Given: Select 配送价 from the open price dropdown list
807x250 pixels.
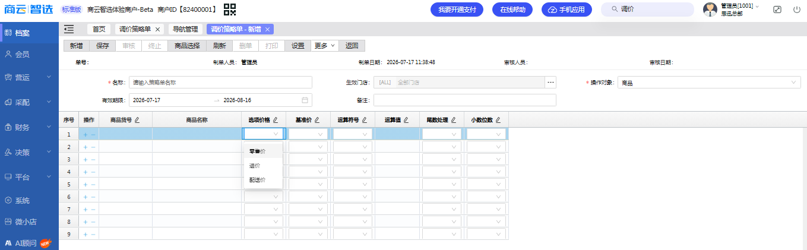Looking at the screenshot, I should [263, 180].
